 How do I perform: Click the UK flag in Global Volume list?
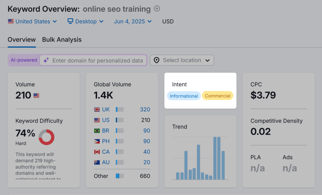[x=97, y=110]
